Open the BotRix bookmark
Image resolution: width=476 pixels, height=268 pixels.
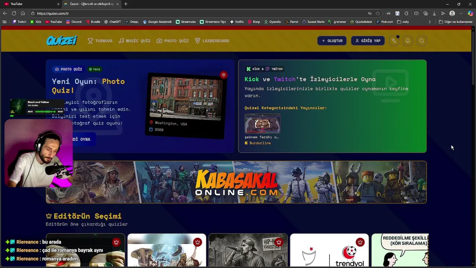click(237, 22)
